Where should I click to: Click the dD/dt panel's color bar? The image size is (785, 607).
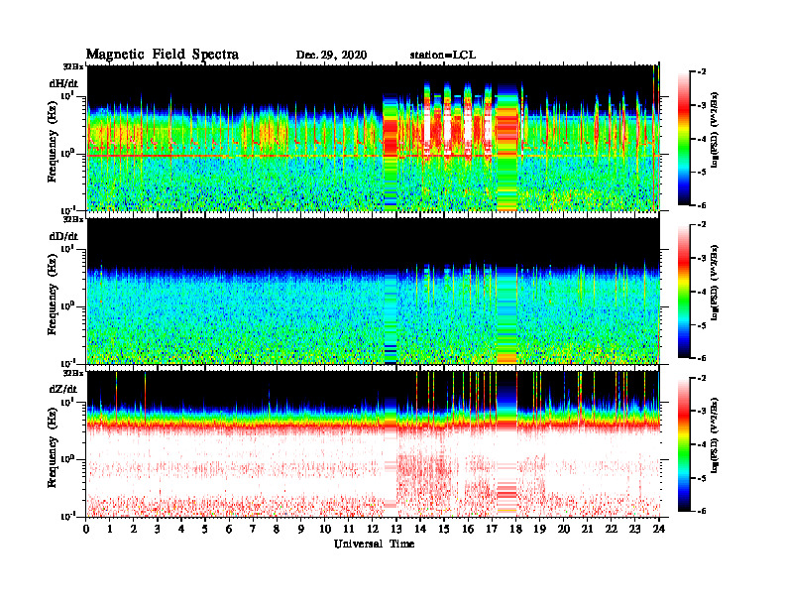coord(684,292)
